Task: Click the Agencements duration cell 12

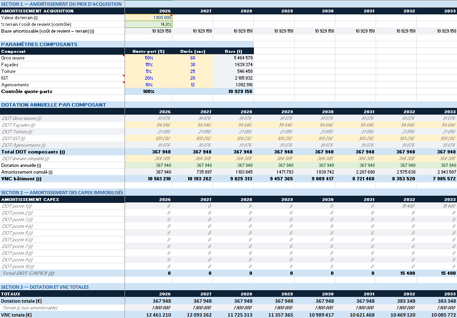Action: [x=193, y=84]
